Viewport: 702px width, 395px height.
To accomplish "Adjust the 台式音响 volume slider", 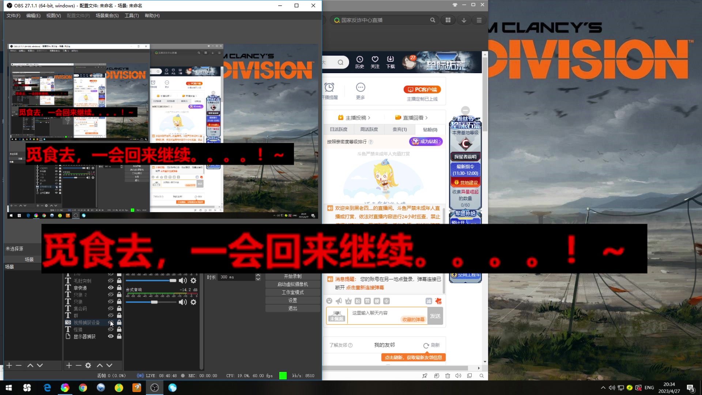I will [154, 302].
